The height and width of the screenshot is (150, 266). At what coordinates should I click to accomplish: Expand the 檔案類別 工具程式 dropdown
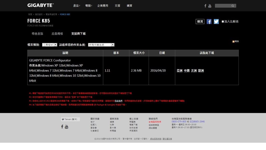[50, 45]
